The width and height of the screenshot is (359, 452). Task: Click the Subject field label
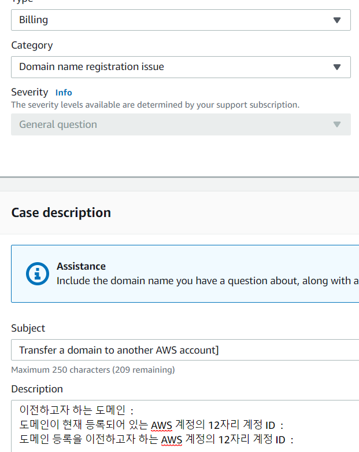(x=28, y=328)
